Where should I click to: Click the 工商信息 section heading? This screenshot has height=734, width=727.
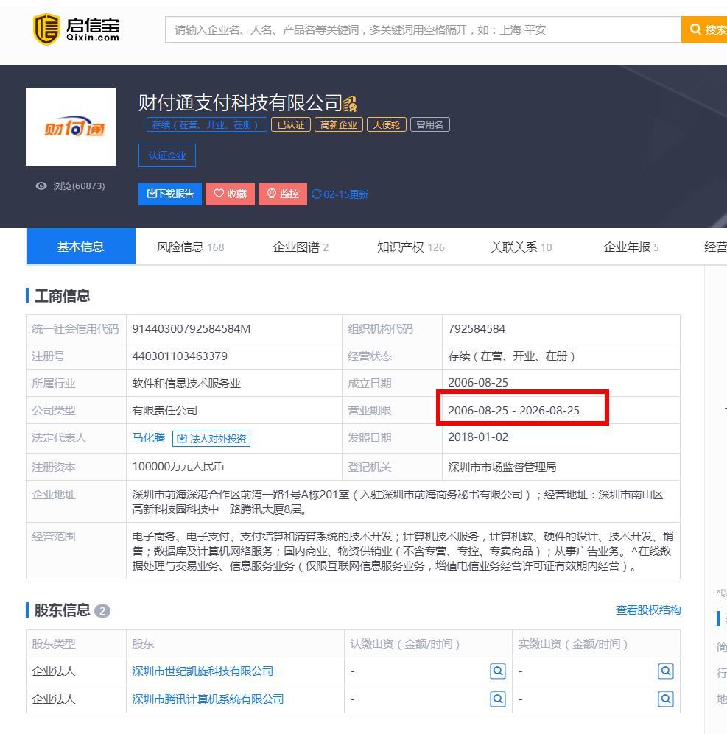[x=63, y=295]
